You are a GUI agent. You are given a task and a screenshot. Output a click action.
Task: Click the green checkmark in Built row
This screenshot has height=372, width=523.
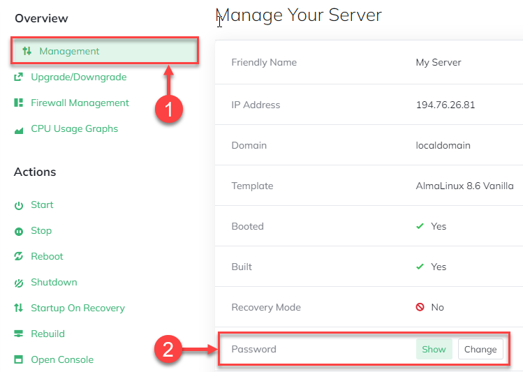point(420,267)
